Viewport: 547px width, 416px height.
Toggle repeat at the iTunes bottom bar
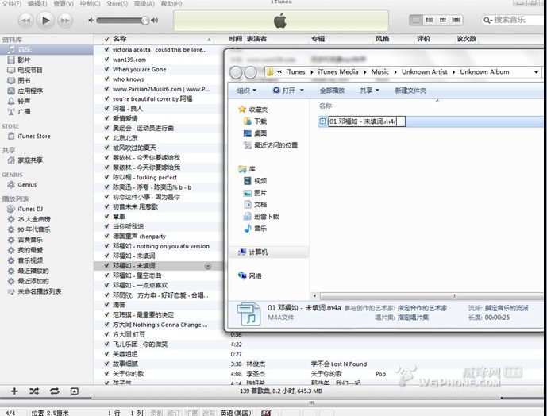55,391
